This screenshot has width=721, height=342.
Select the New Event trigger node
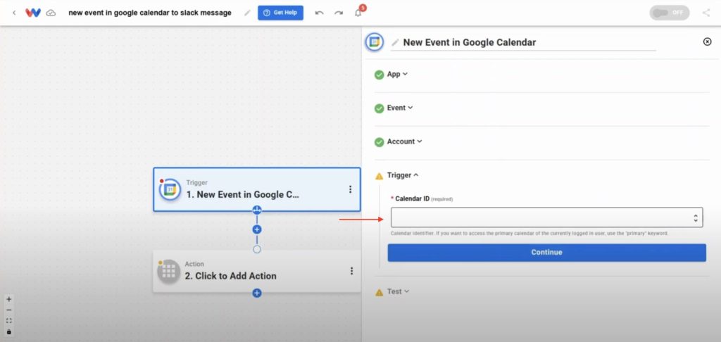point(257,189)
